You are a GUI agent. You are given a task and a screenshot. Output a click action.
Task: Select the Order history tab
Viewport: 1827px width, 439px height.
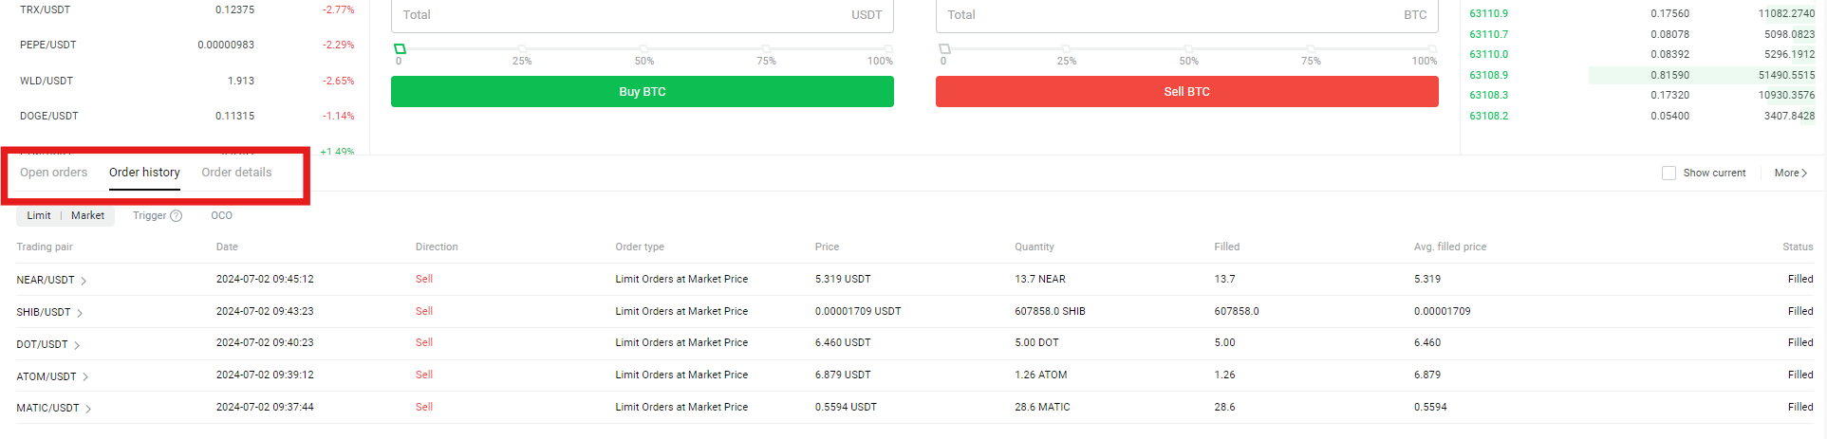(x=144, y=173)
